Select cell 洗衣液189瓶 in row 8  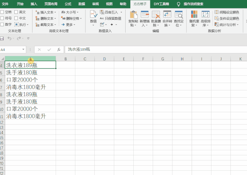(31, 94)
